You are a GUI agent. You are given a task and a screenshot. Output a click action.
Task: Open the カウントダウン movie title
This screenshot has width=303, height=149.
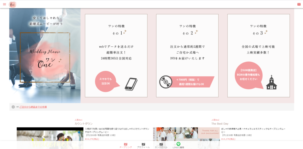tap(83, 124)
